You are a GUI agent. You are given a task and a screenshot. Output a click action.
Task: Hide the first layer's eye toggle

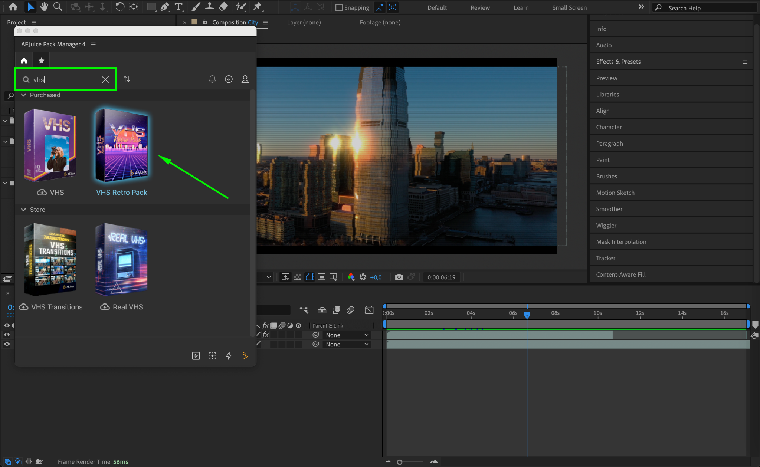click(7, 335)
